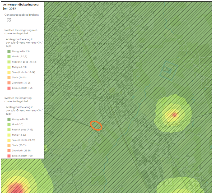Screen dimensions: 214x194
Task: Select the 'Slecht (14-19)' label text
Action: point(19,77)
